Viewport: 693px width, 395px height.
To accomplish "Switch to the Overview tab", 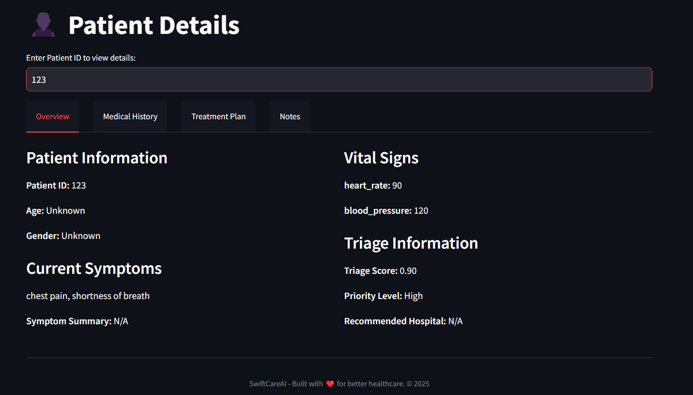I will (52, 116).
